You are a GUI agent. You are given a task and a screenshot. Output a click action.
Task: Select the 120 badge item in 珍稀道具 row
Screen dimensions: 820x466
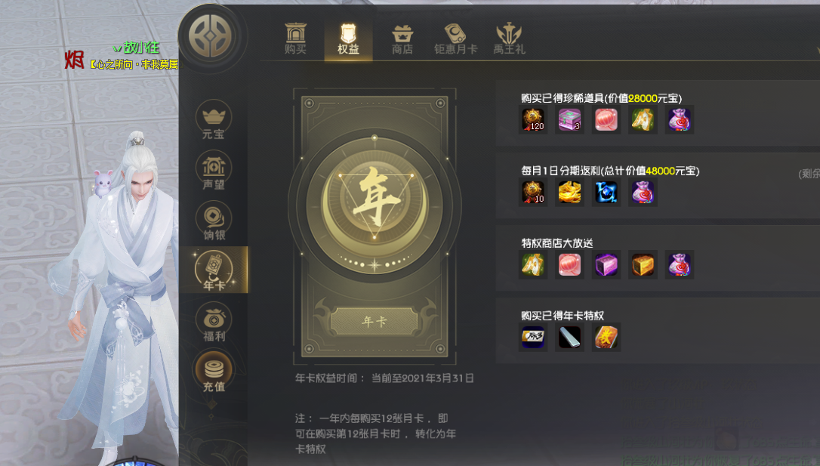tap(533, 120)
